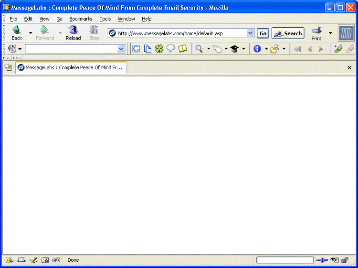Click the Search button
Viewport: 358px width, 268px height.
[288, 33]
